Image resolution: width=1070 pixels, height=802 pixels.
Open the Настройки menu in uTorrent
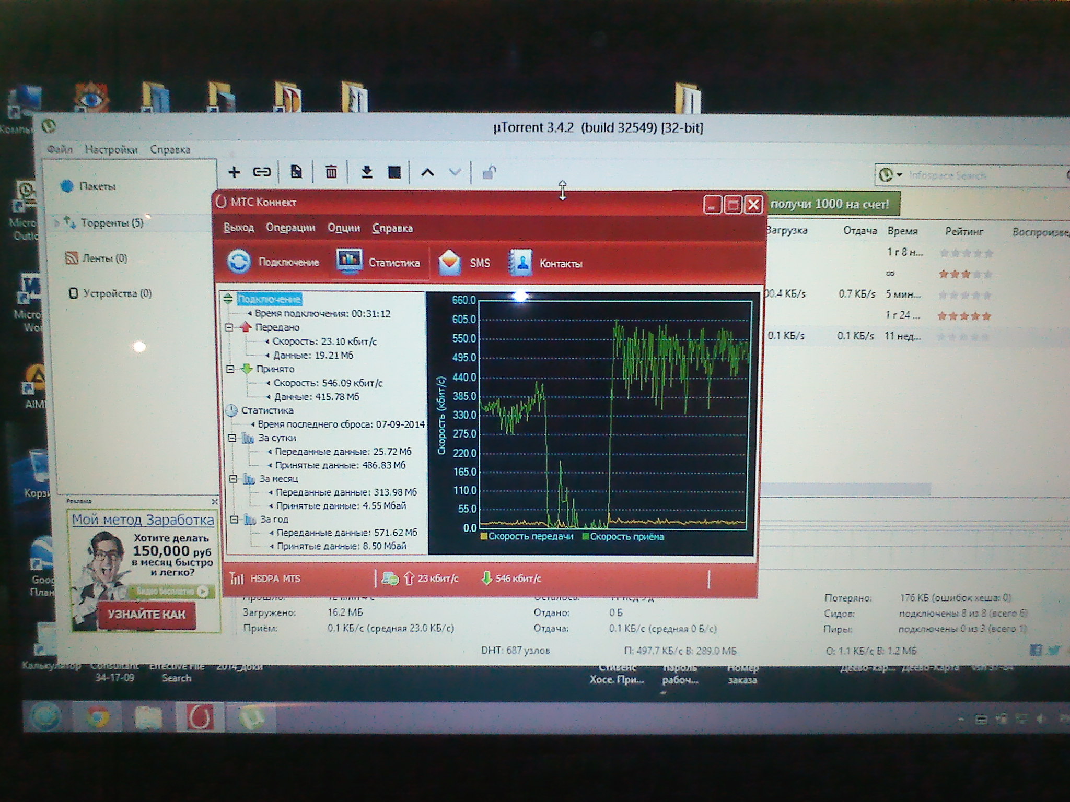click(x=111, y=149)
